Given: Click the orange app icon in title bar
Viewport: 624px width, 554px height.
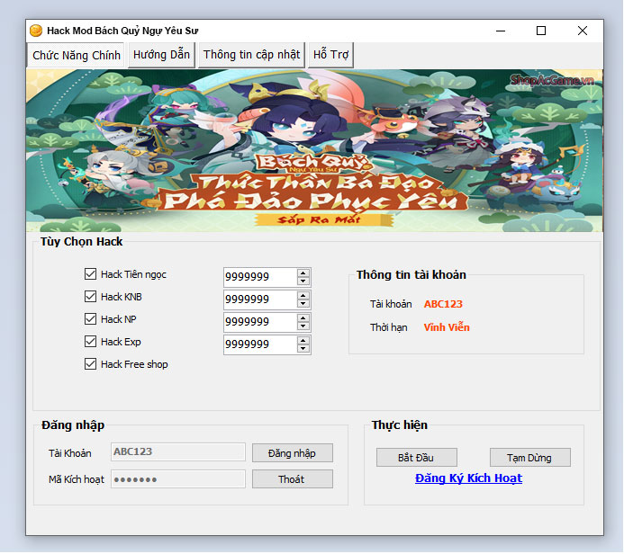Looking at the screenshot, I should pos(36,31).
